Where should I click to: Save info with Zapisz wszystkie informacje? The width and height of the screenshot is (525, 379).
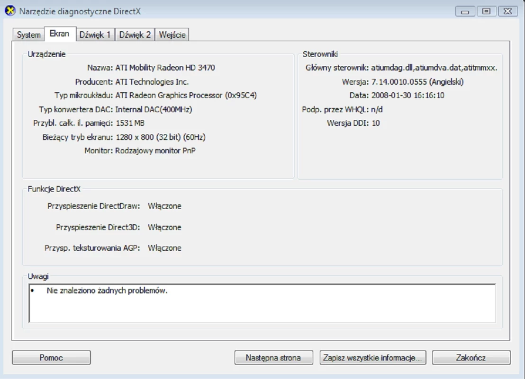[x=372, y=358]
